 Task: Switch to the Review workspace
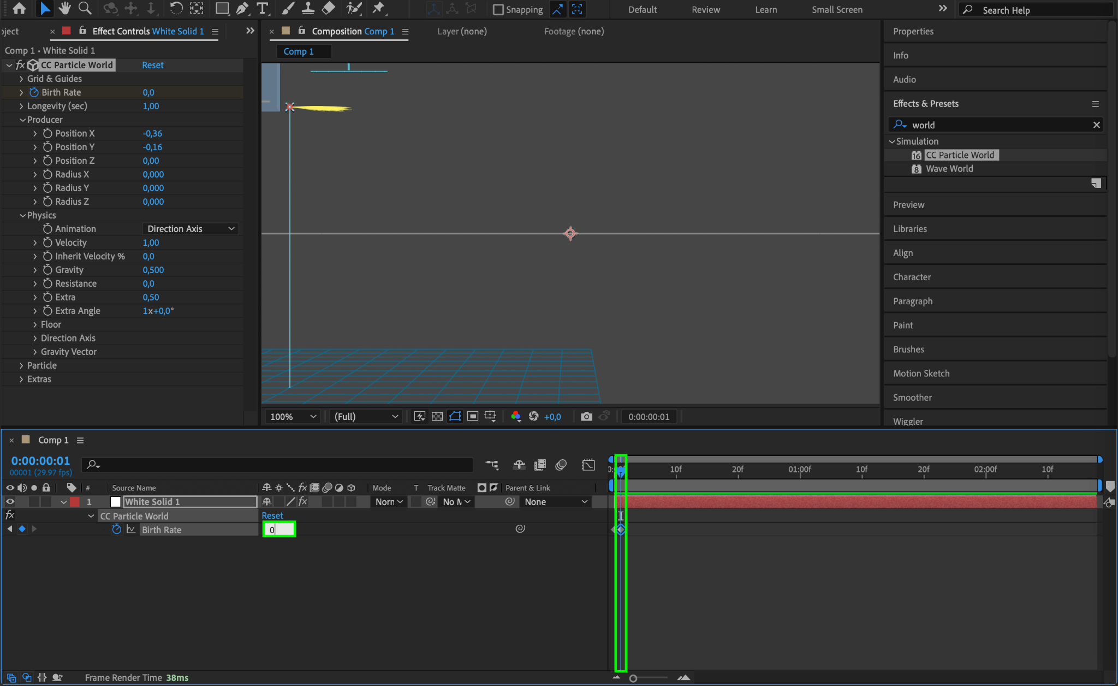[705, 9]
